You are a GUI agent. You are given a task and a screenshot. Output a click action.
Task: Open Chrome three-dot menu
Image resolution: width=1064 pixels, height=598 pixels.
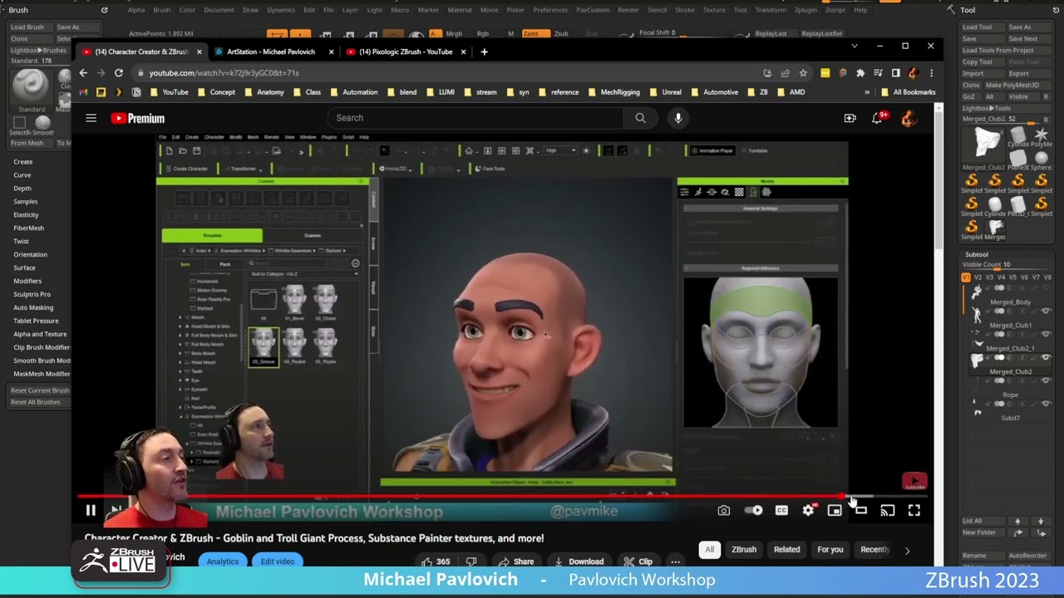931,73
